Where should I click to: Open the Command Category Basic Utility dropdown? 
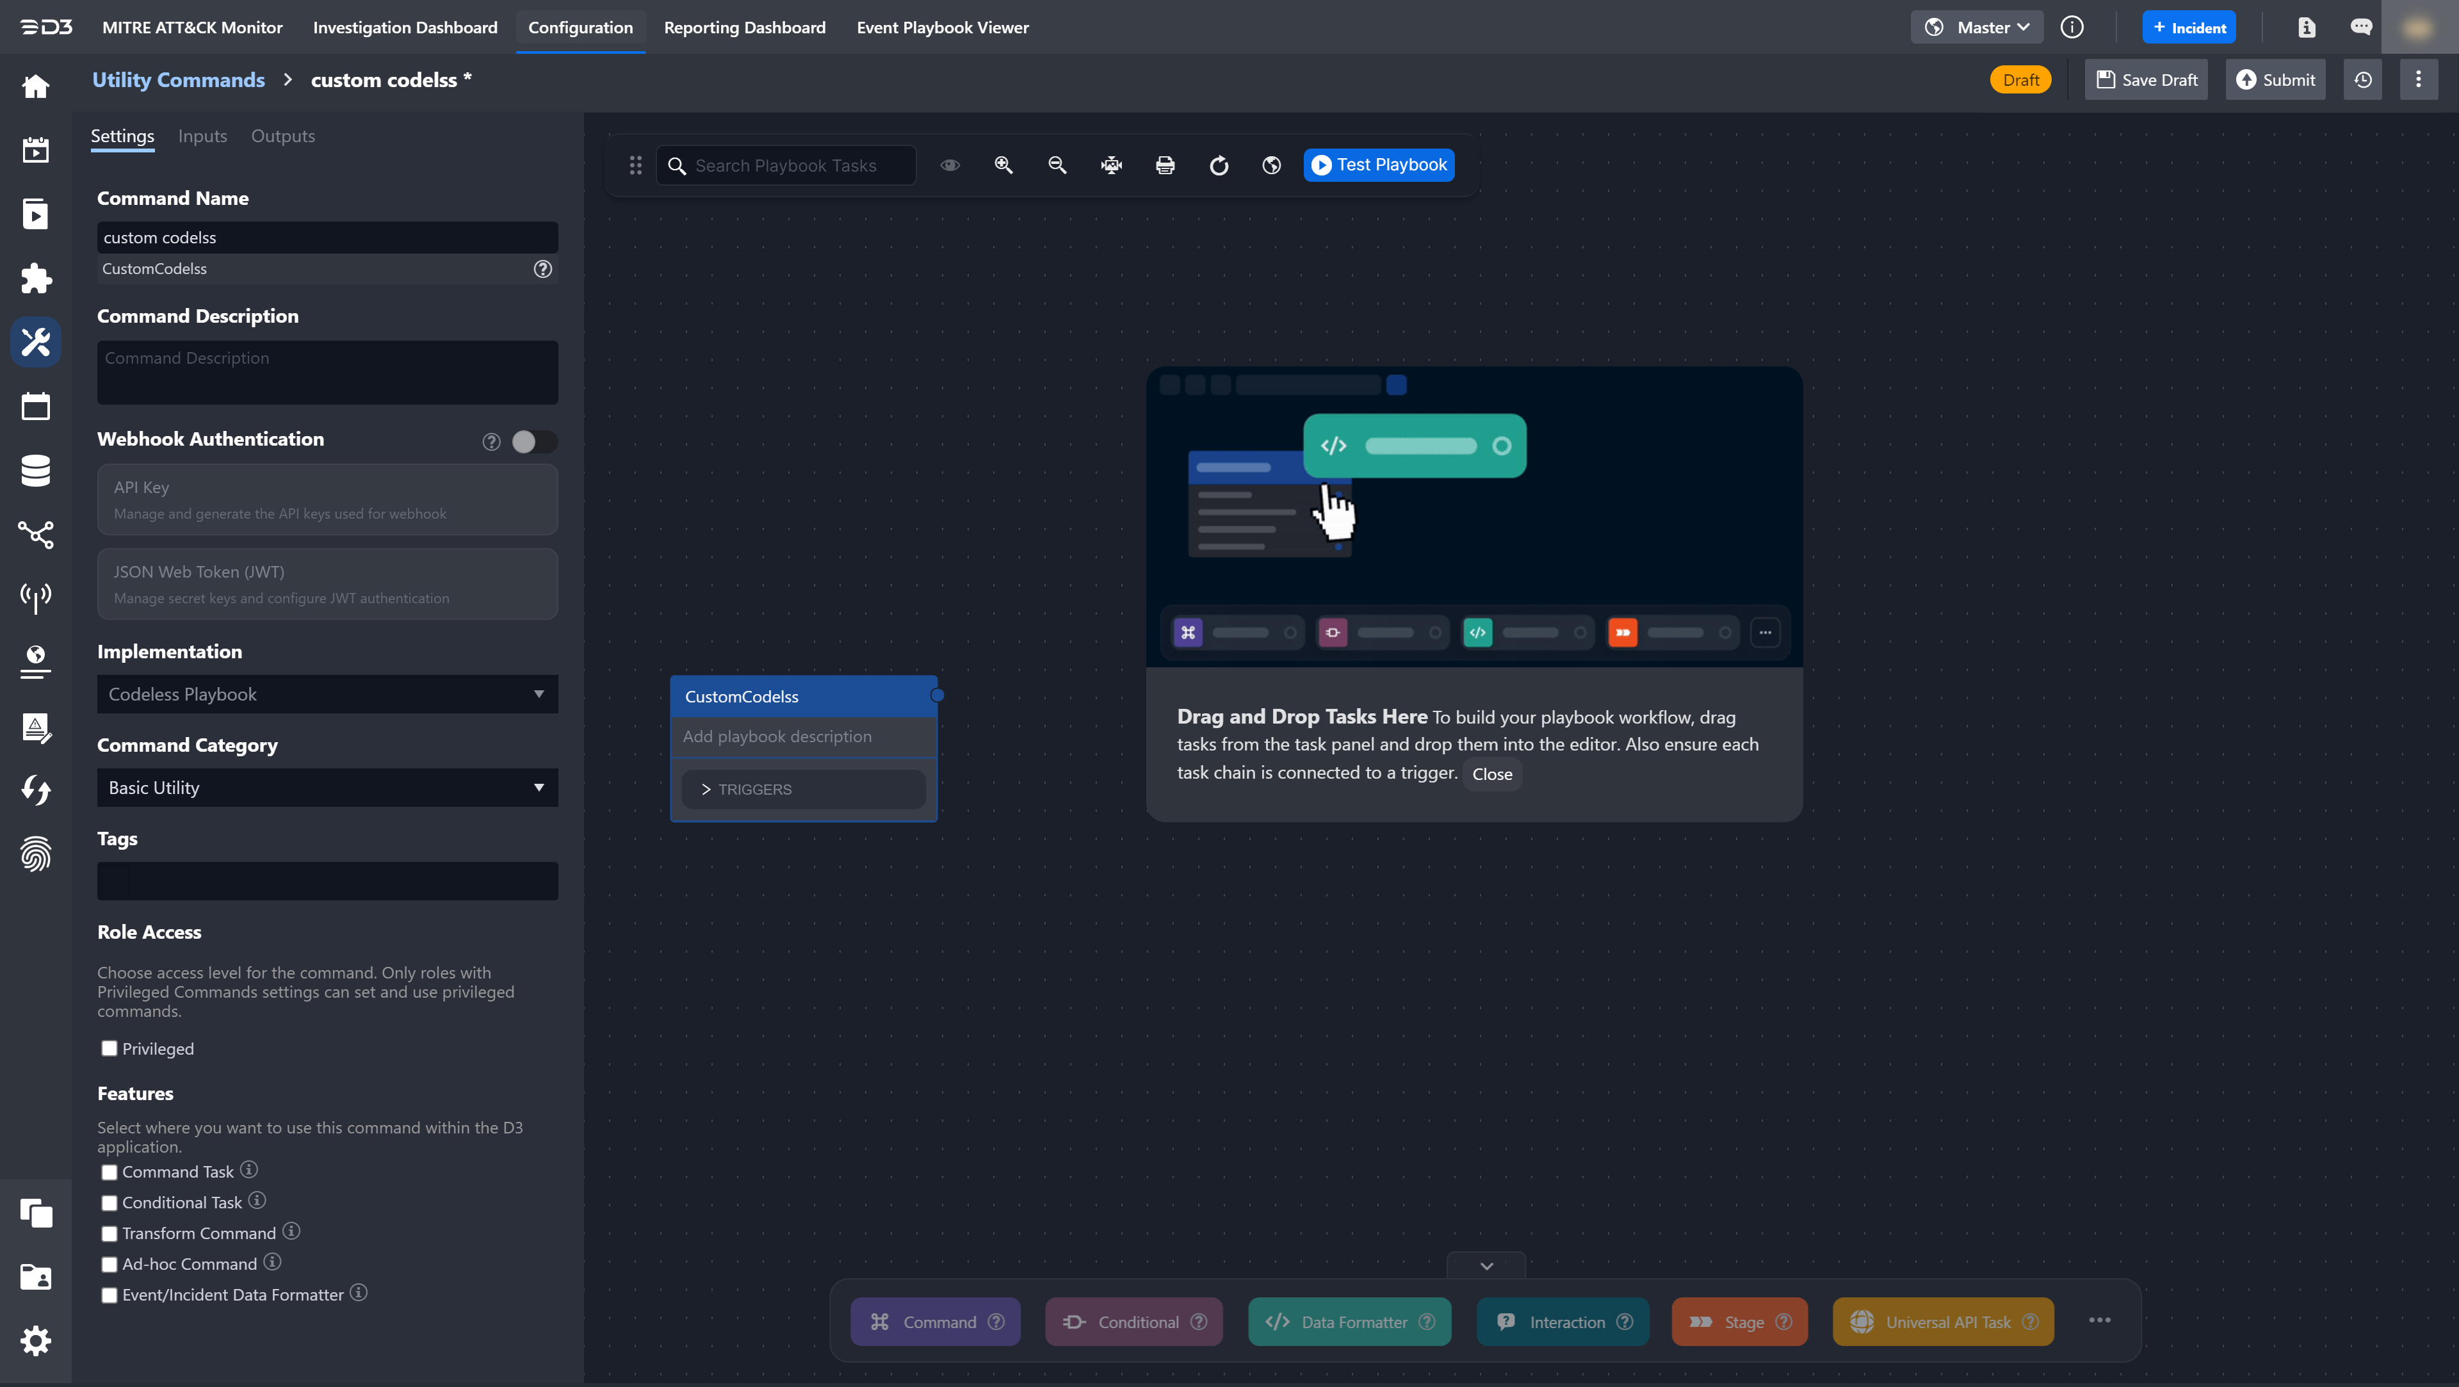click(x=327, y=788)
